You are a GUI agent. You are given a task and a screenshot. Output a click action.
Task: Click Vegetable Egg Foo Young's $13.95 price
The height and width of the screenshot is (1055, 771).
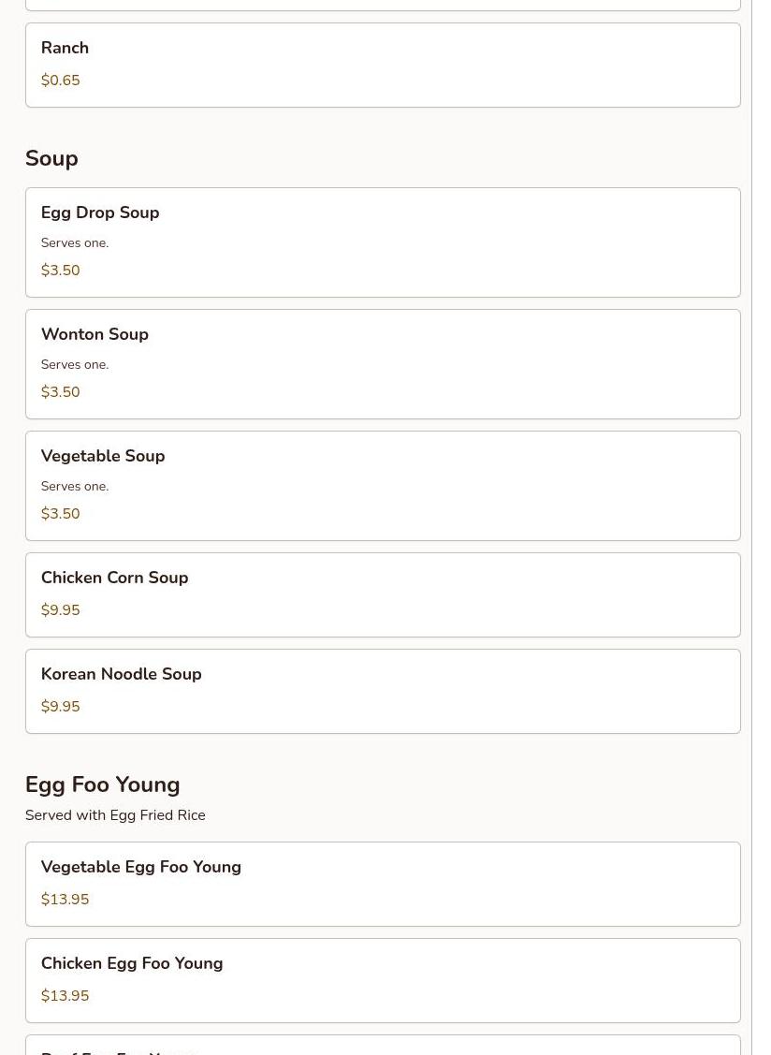65,900
